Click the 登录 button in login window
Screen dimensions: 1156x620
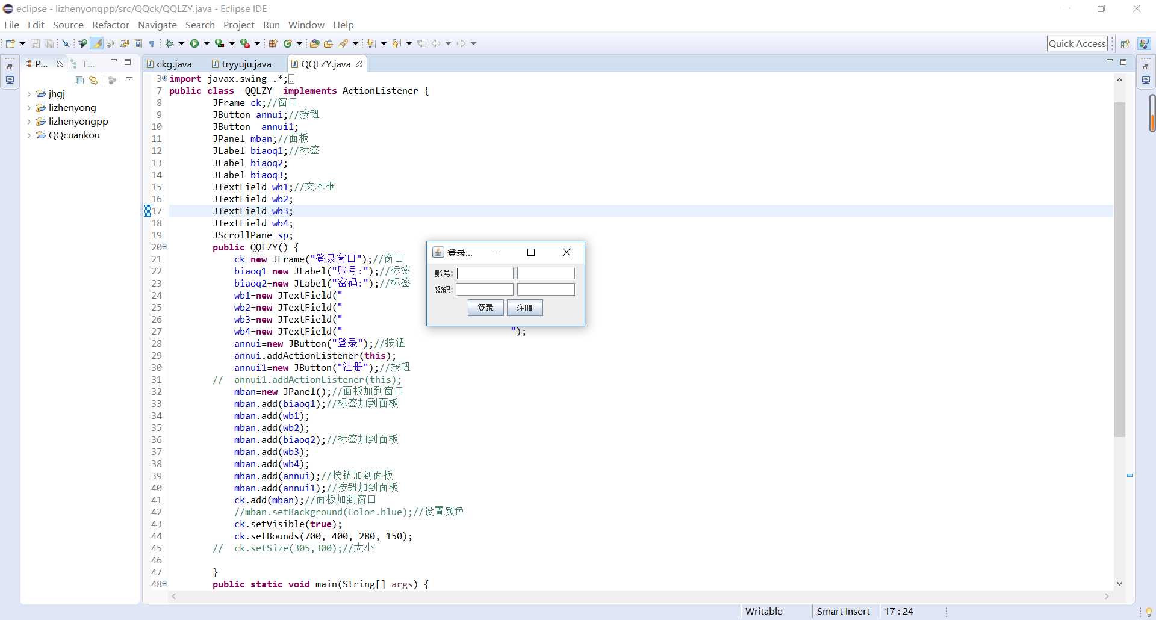pos(485,308)
